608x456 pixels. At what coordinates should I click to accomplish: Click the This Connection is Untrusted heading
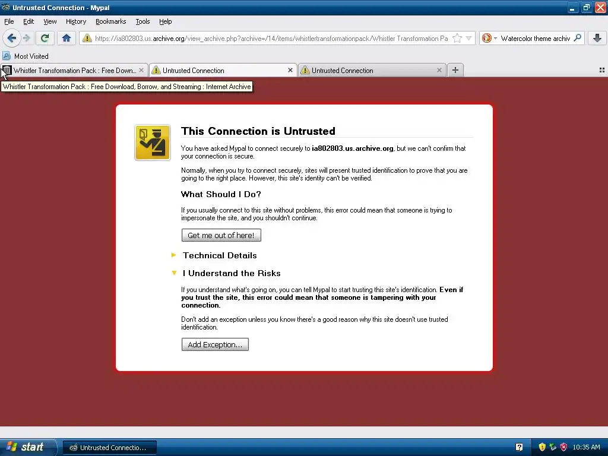tap(258, 131)
